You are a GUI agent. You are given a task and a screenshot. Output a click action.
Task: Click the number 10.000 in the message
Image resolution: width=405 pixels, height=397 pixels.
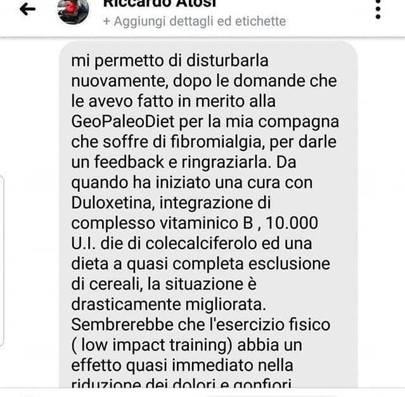pos(292,223)
